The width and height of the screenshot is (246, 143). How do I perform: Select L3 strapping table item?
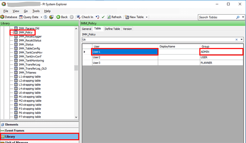[x=30, y=84]
